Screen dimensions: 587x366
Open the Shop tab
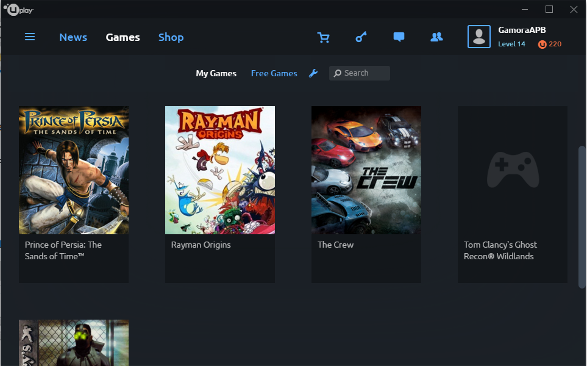[171, 37]
